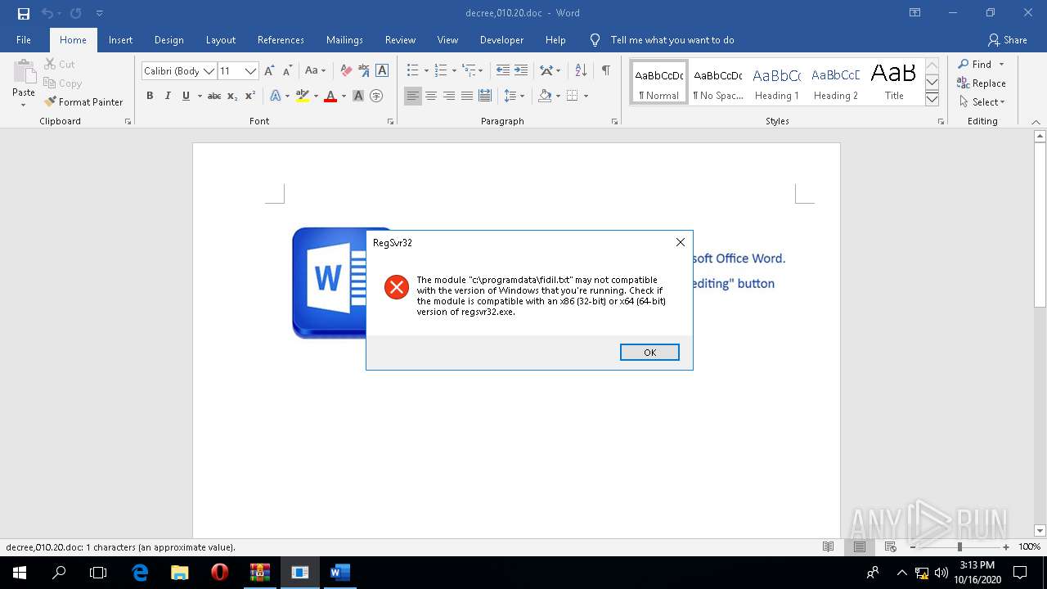1047x589 pixels.
Task: Click Character Shading icon
Action: click(x=358, y=96)
